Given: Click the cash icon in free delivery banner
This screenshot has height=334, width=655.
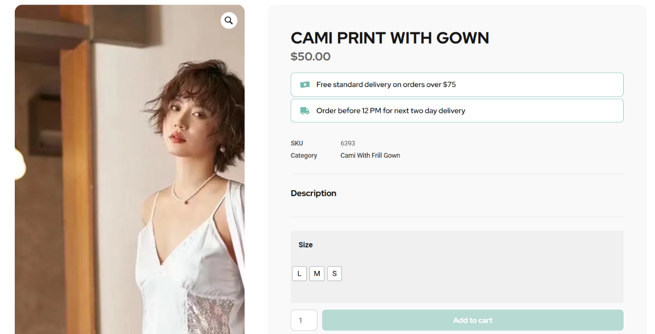Looking at the screenshot, I should coord(305,85).
